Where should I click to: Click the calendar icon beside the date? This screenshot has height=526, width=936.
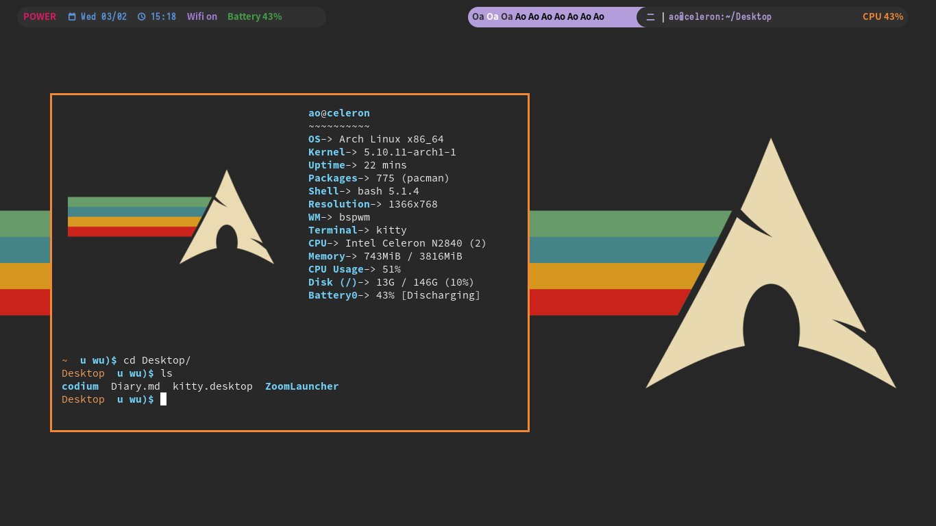pos(72,16)
